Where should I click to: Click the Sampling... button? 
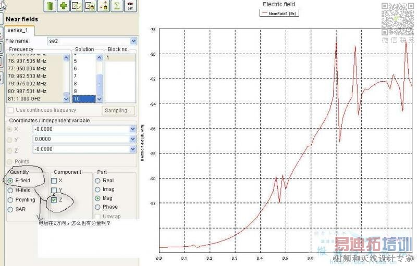pyautogui.click(x=118, y=110)
